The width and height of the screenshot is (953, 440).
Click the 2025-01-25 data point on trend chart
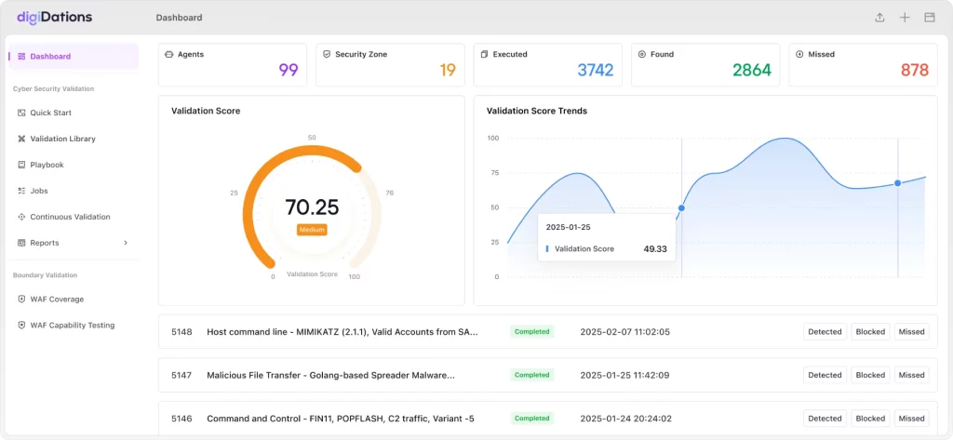click(681, 207)
